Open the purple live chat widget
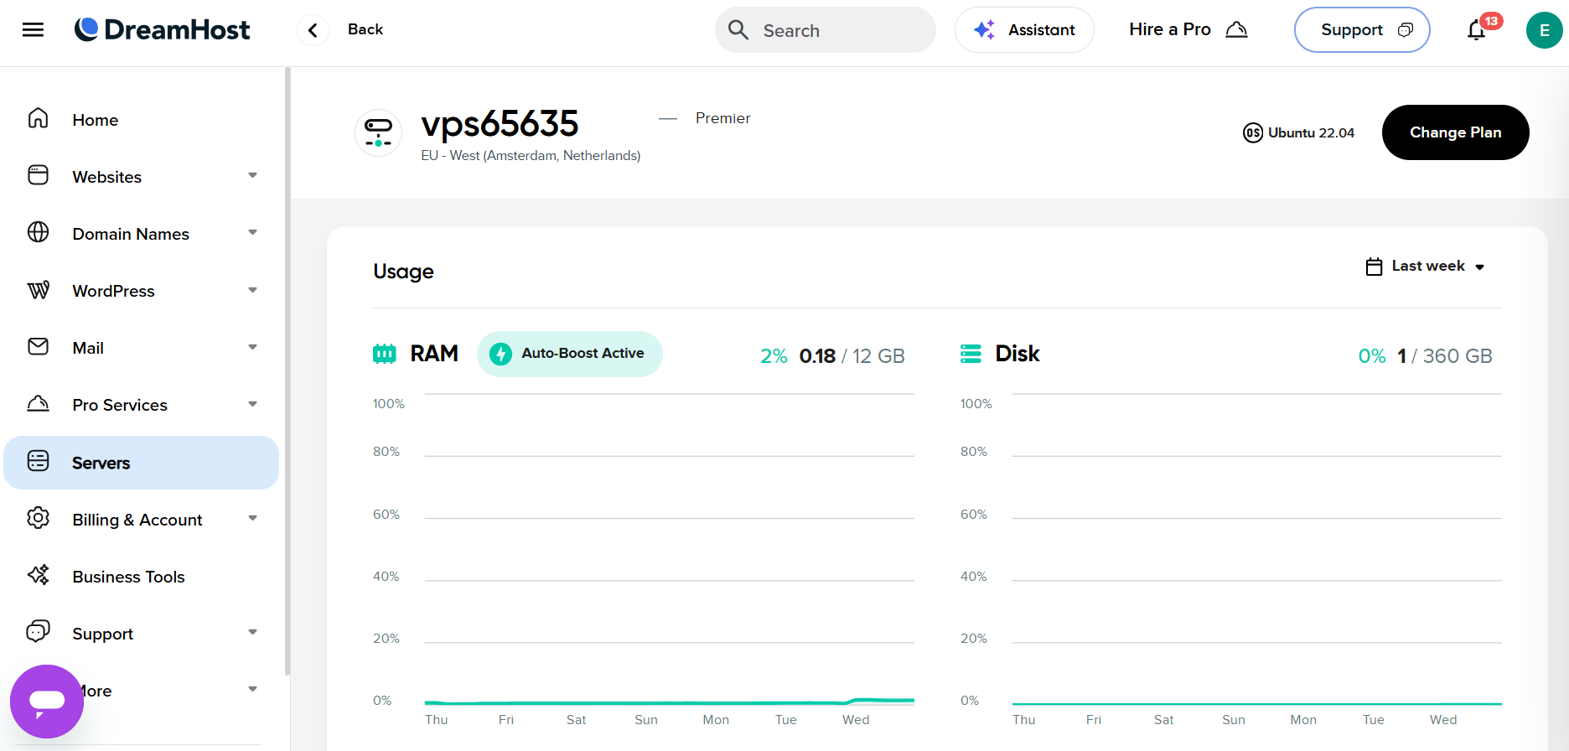This screenshot has width=1569, height=751. pos(47,702)
